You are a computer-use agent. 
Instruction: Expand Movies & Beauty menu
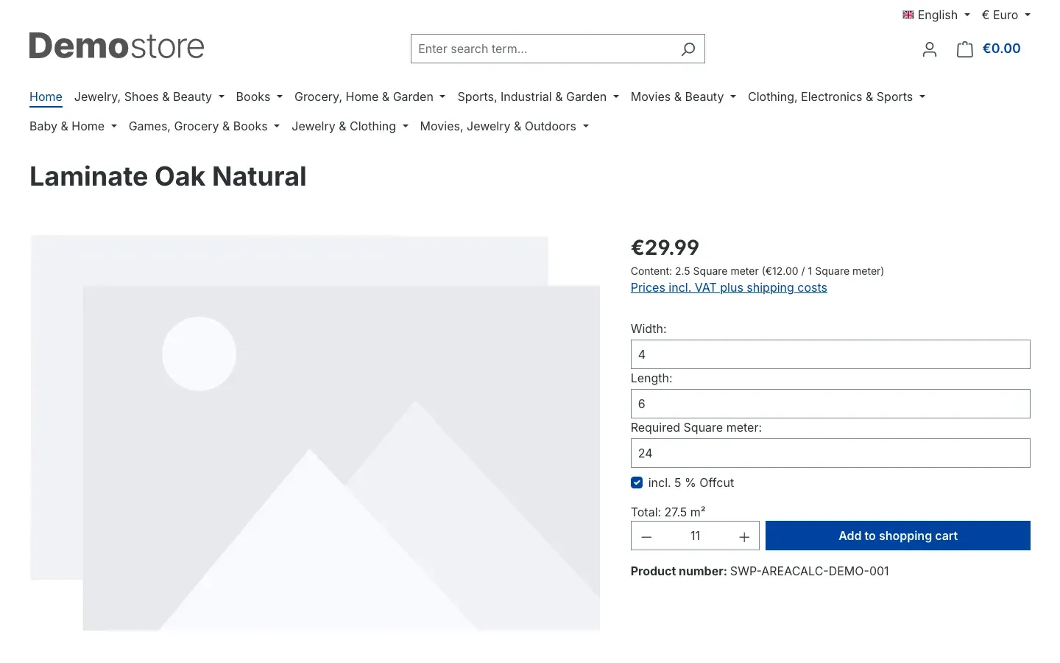point(683,97)
